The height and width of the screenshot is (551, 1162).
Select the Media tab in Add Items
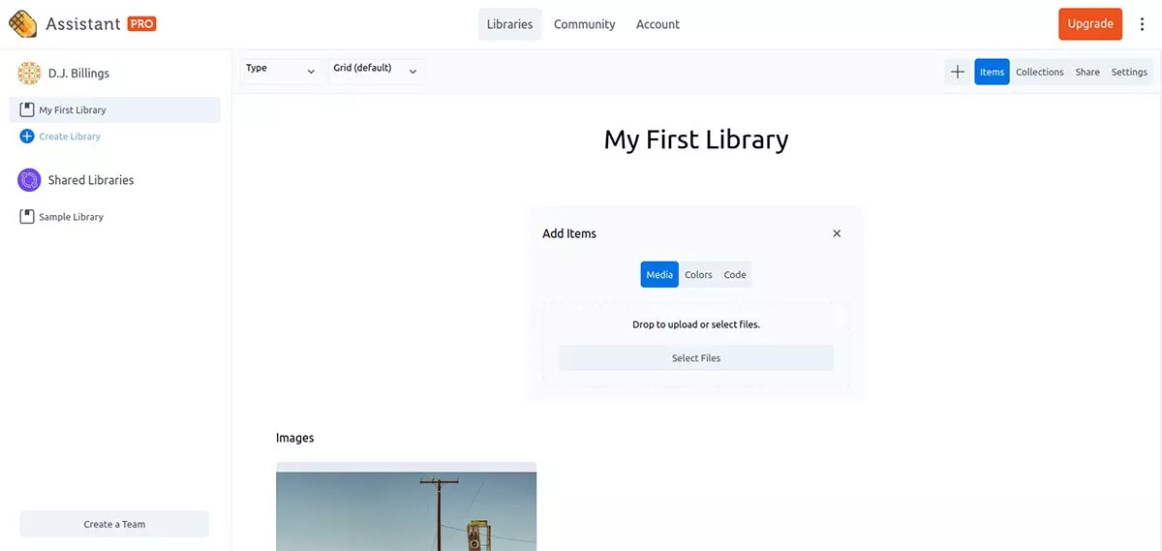[659, 275]
